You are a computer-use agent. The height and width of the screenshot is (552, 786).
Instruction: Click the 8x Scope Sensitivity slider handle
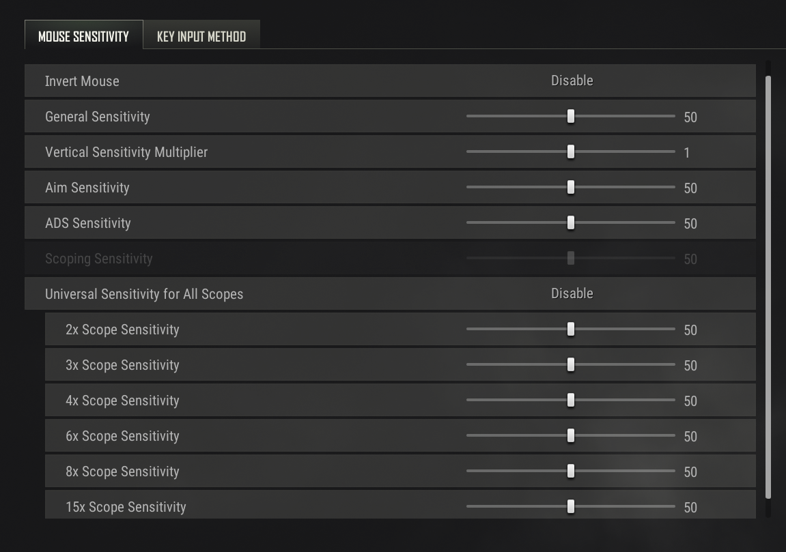[x=571, y=471]
